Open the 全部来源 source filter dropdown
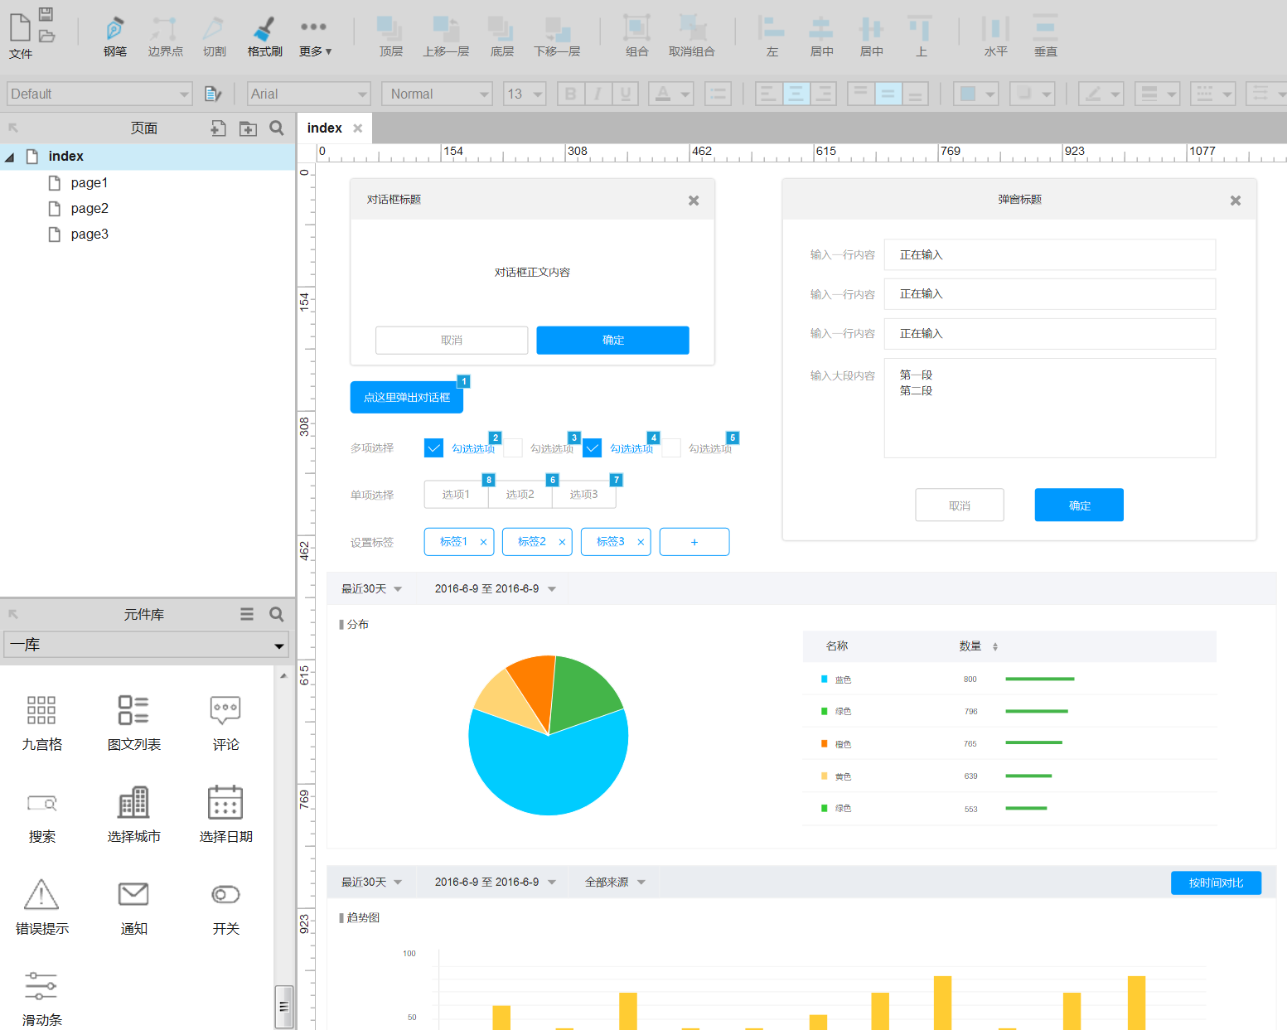This screenshot has height=1030, width=1287. pos(614,882)
